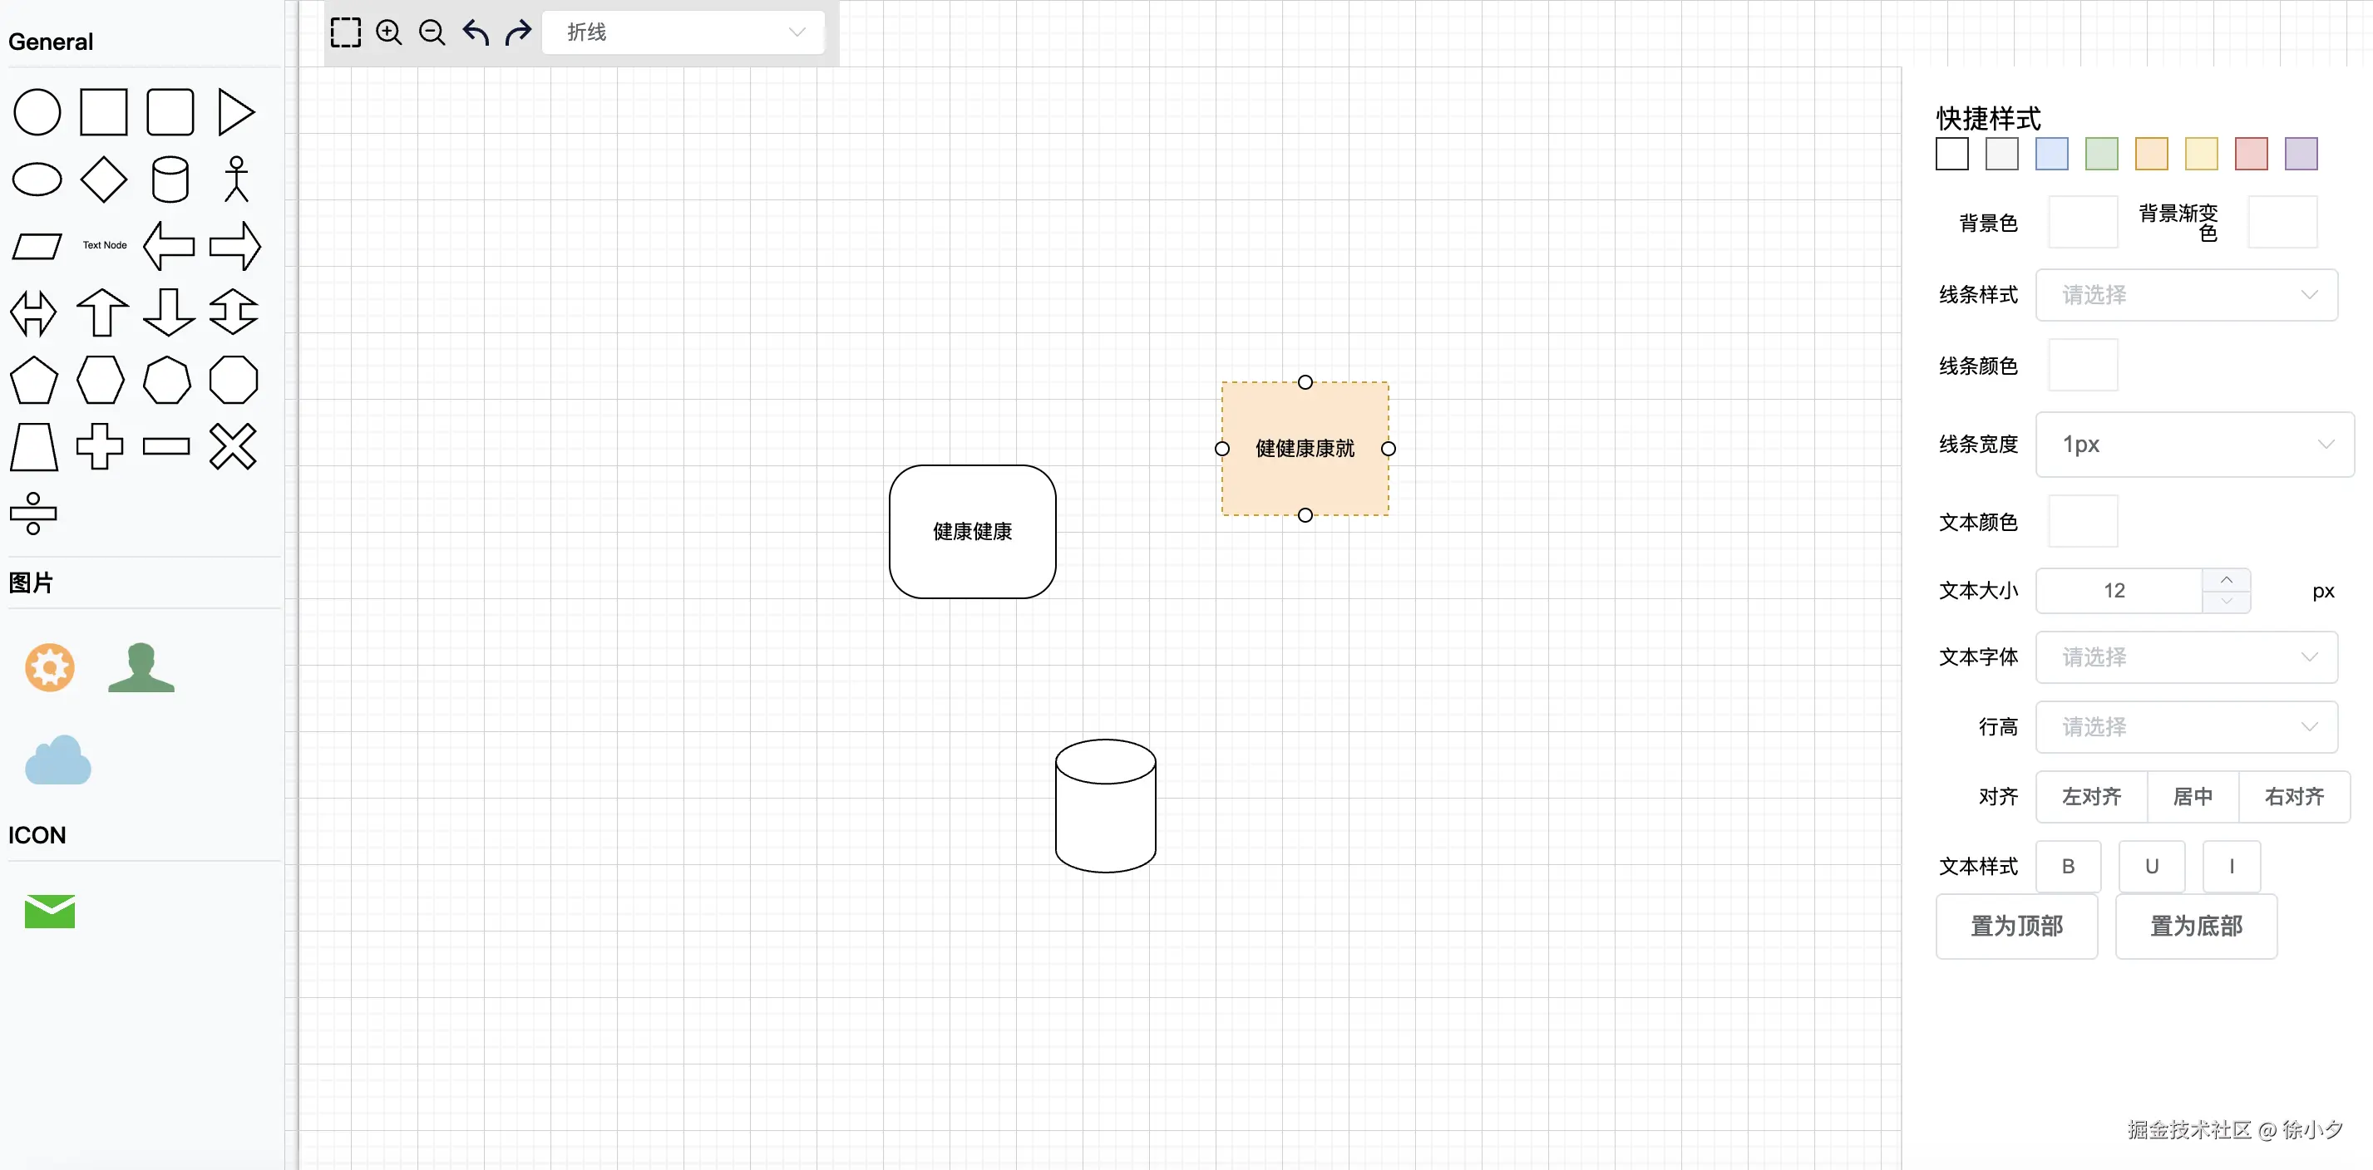
Task: Select 左对齐 alignment option
Action: coord(2090,796)
